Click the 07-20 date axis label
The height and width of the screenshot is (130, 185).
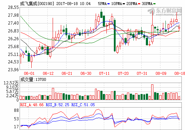(x=123, y=73)
